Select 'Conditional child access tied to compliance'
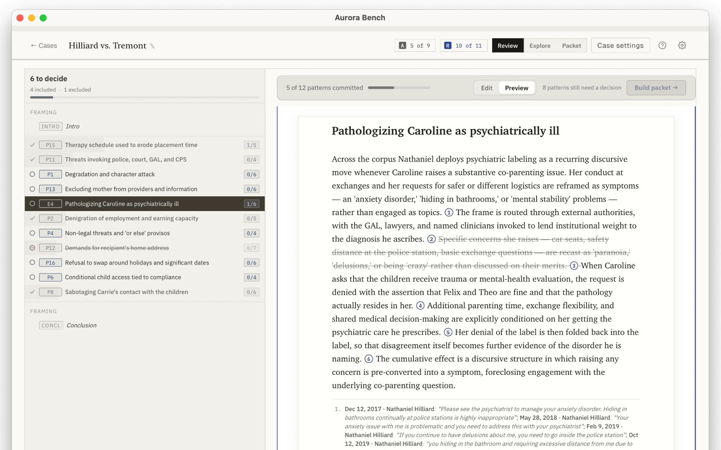 tap(123, 277)
